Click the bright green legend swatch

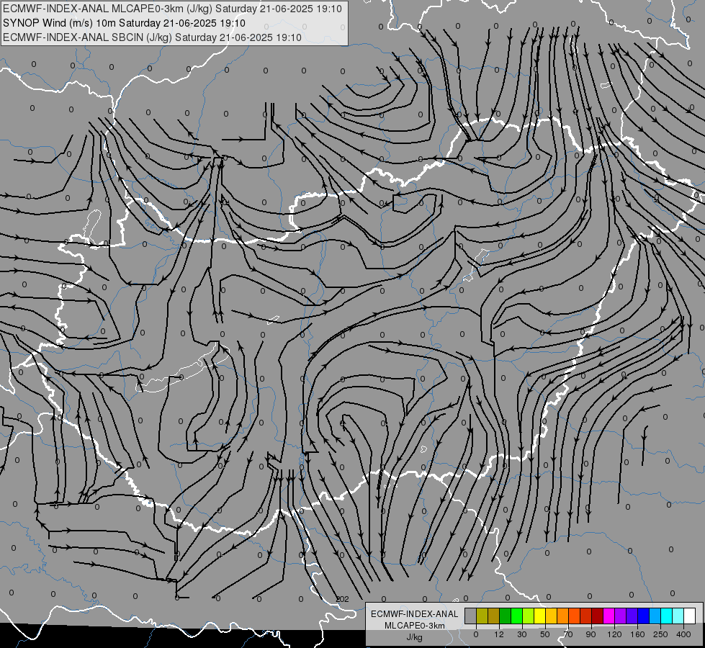516,616
